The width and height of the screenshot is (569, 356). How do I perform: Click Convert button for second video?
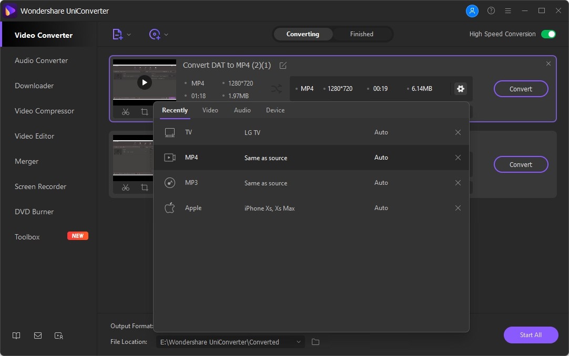521,164
